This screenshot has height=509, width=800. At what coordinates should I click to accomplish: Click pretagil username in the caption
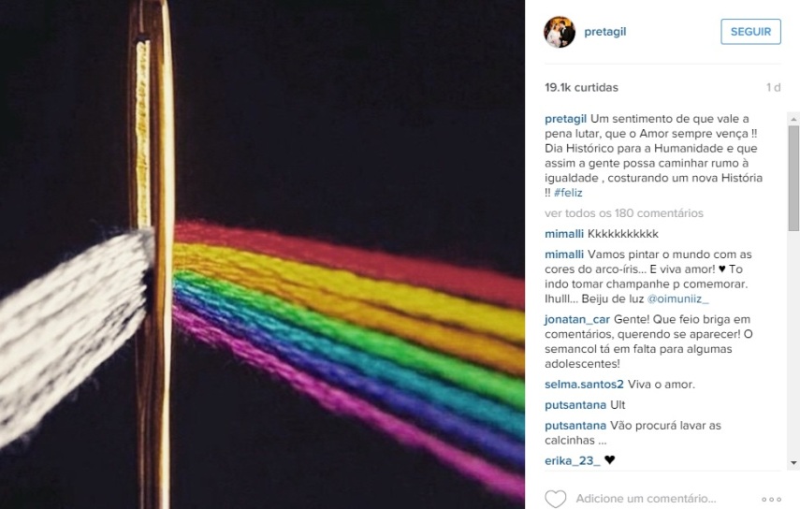pyautogui.click(x=566, y=119)
